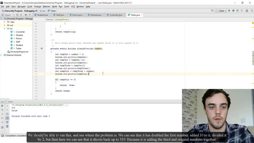254x143 pixels.
Task: Expand the out folder
Action: tap(4, 25)
